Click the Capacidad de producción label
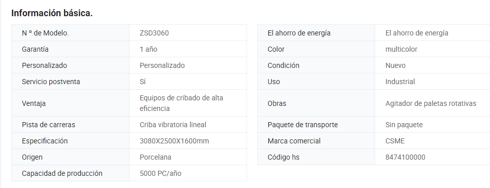 [62, 173]
